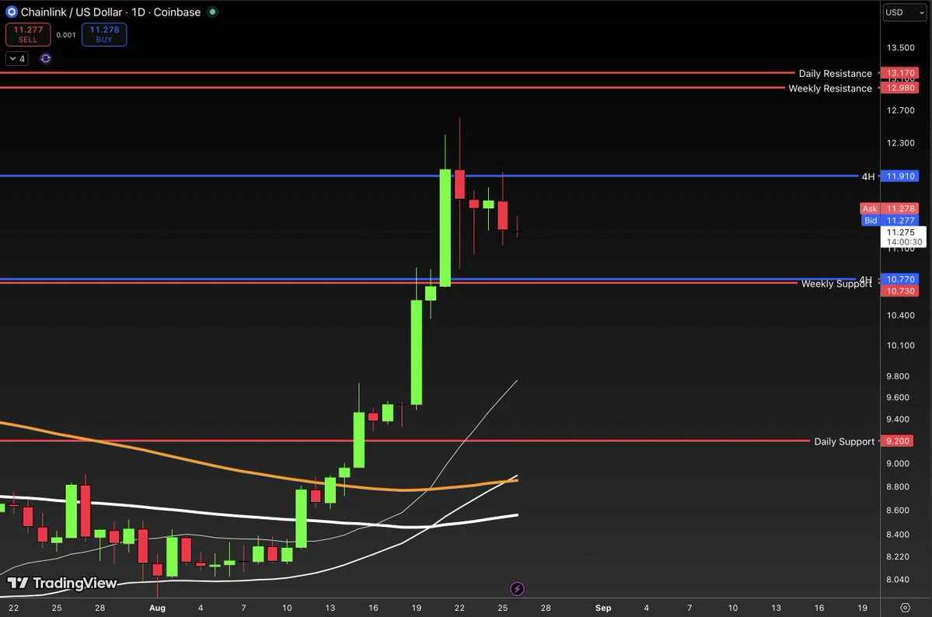
Task: Select the Daily Support 9.200 price label
Action: [x=897, y=441]
